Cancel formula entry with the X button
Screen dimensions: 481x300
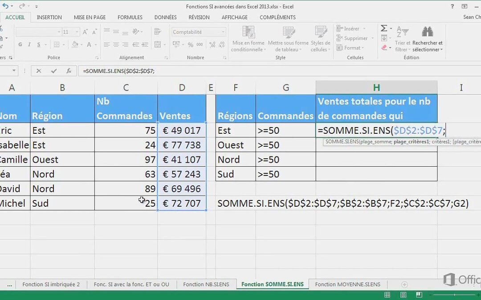coord(39,71)
